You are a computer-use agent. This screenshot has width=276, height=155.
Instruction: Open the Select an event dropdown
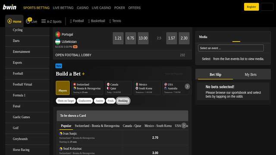click(x=231, y=48)
